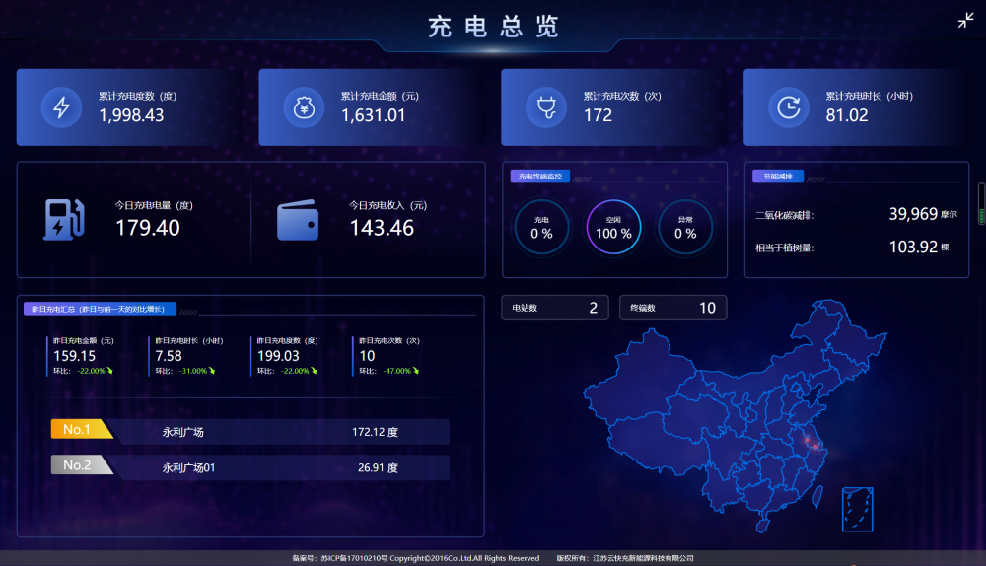986x566 pixels.
Task: Click yesterday's charging degrees 199.03
Action: pos(279,356)
